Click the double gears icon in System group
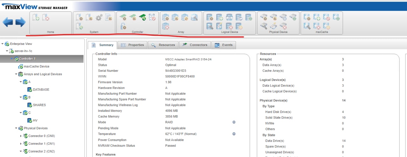This screenshot has height=157, width=407. click(x=99, y=17)
